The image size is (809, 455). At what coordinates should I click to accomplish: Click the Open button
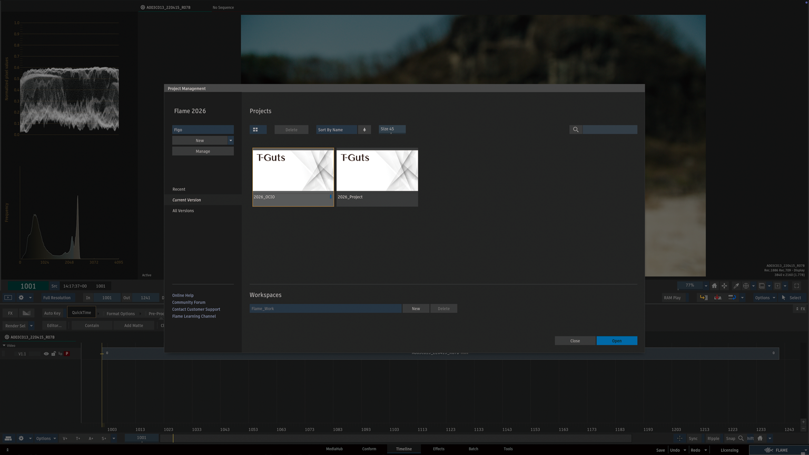617,341
